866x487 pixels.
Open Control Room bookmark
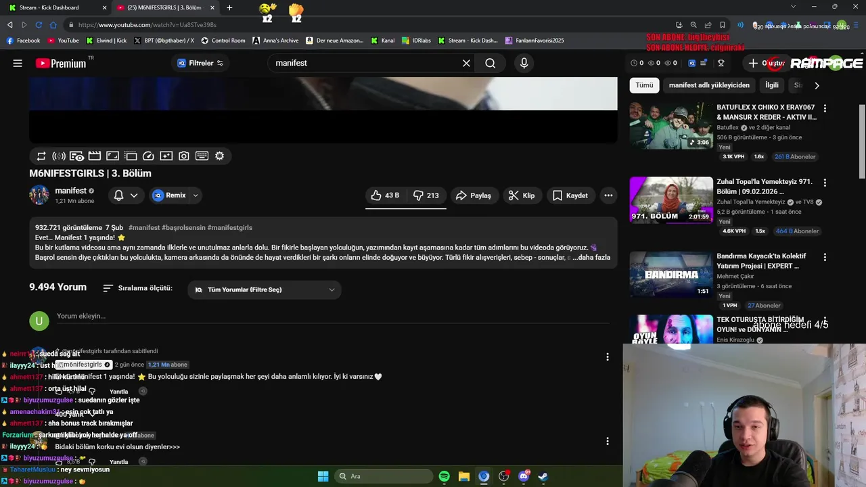[x=223, y=41]
